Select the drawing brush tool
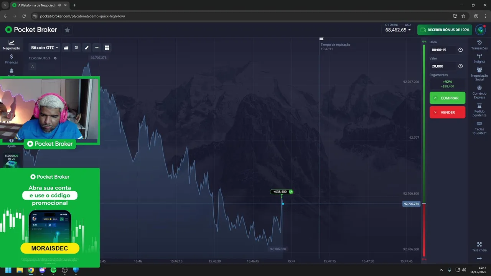The width and height of the screenshot is (491, 276). [87, 48]
